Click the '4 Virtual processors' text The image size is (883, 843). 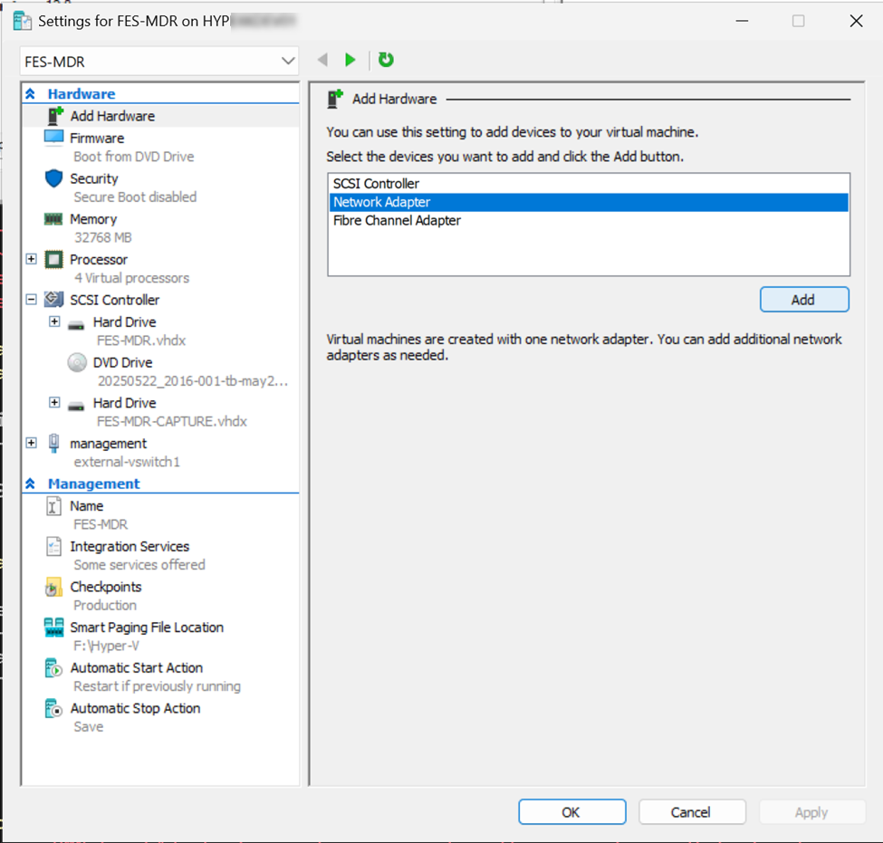pos(132,278)
